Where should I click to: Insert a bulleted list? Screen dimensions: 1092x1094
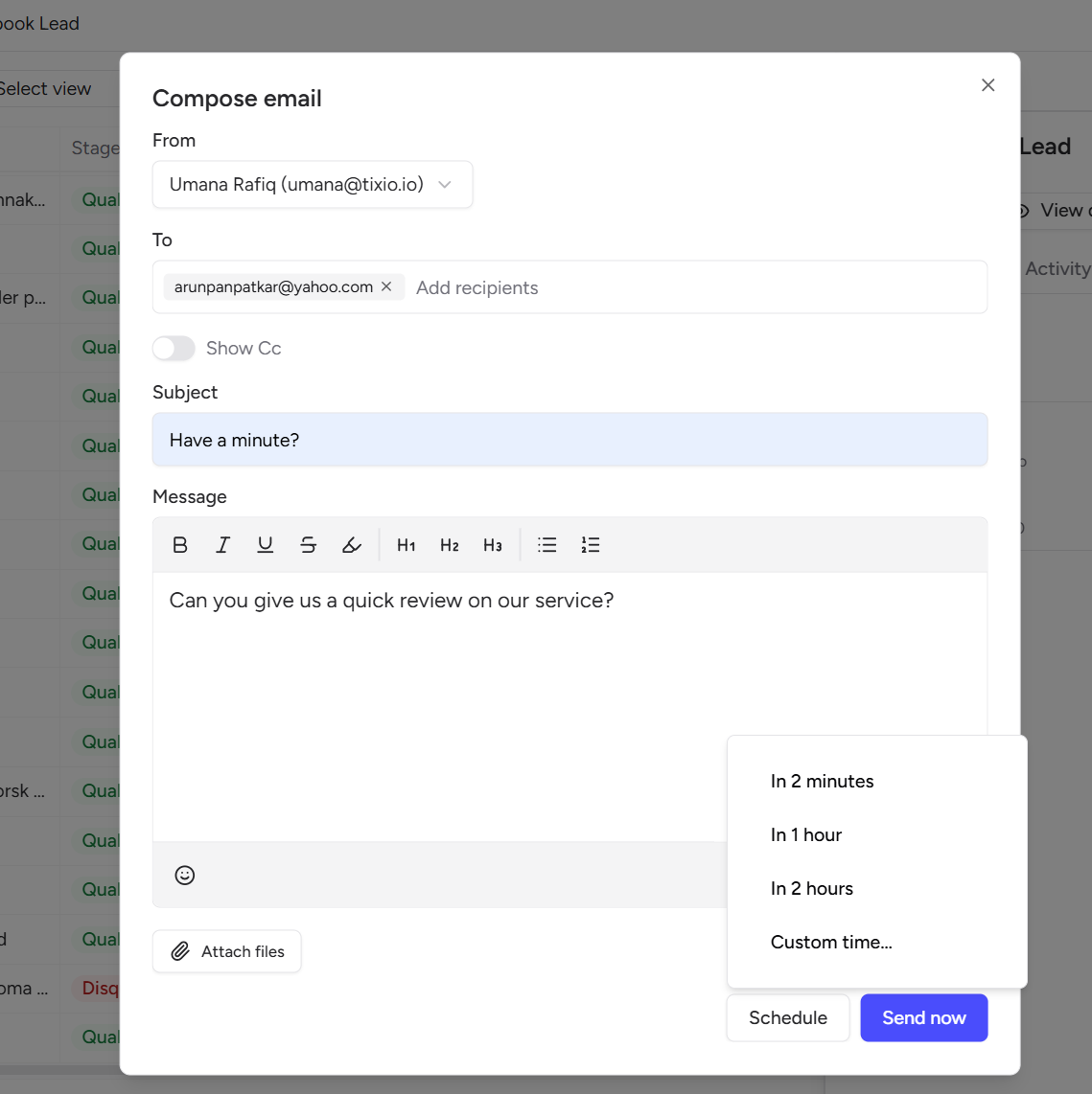(x=547, y=545)
